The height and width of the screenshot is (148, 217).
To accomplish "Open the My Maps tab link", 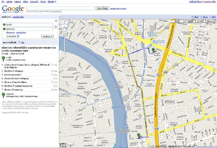I will point(18,17).
